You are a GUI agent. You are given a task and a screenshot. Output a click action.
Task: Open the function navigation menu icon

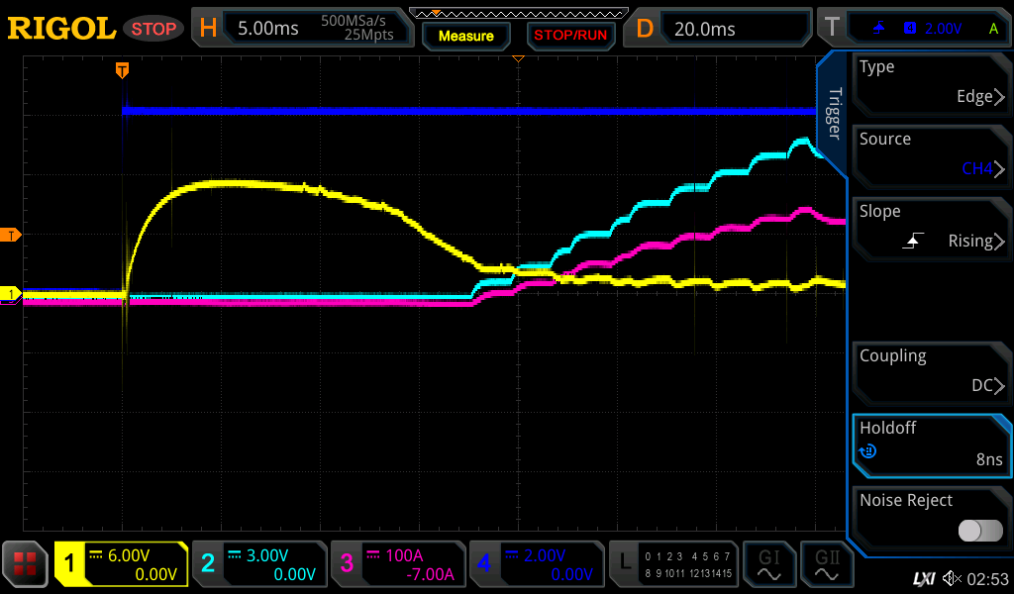[26, 564]
